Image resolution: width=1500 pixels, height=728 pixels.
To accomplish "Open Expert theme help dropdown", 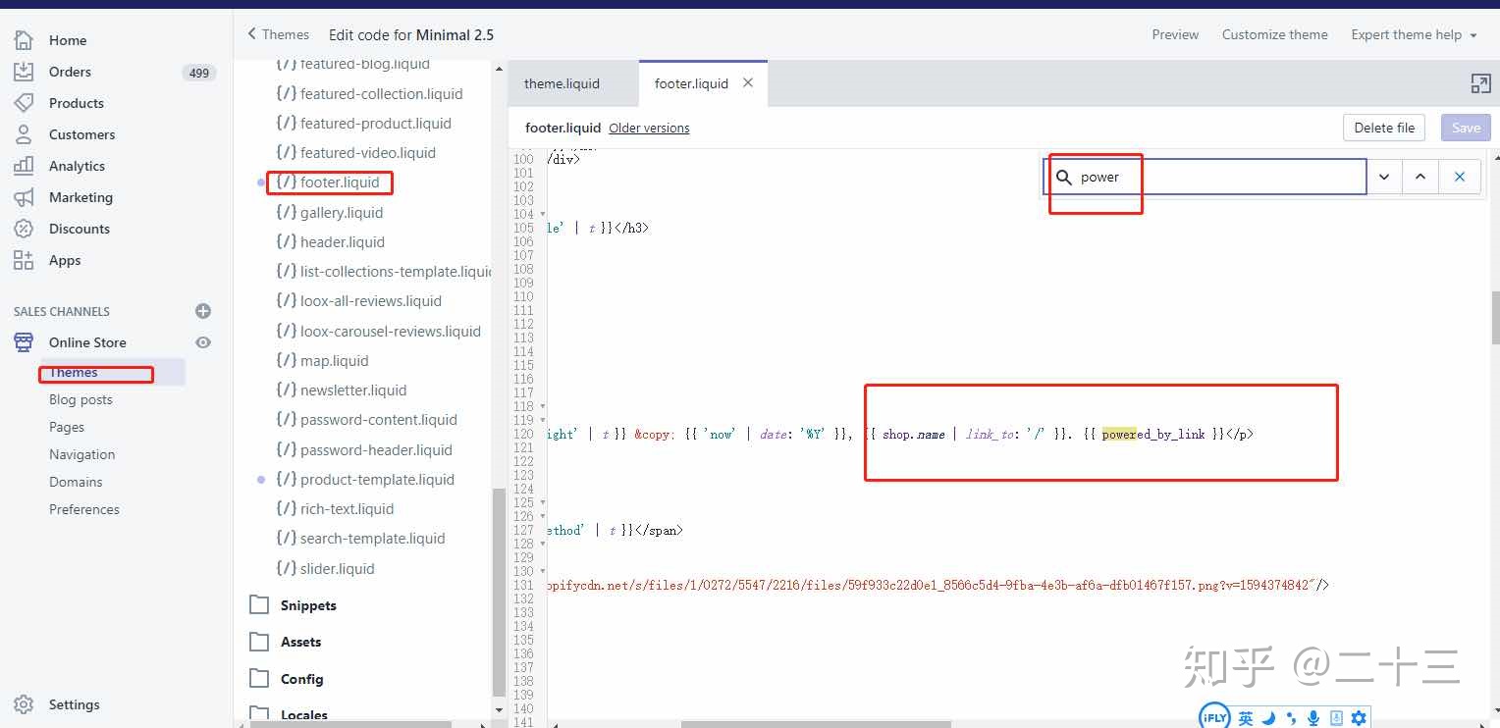I will (1414, 34).
